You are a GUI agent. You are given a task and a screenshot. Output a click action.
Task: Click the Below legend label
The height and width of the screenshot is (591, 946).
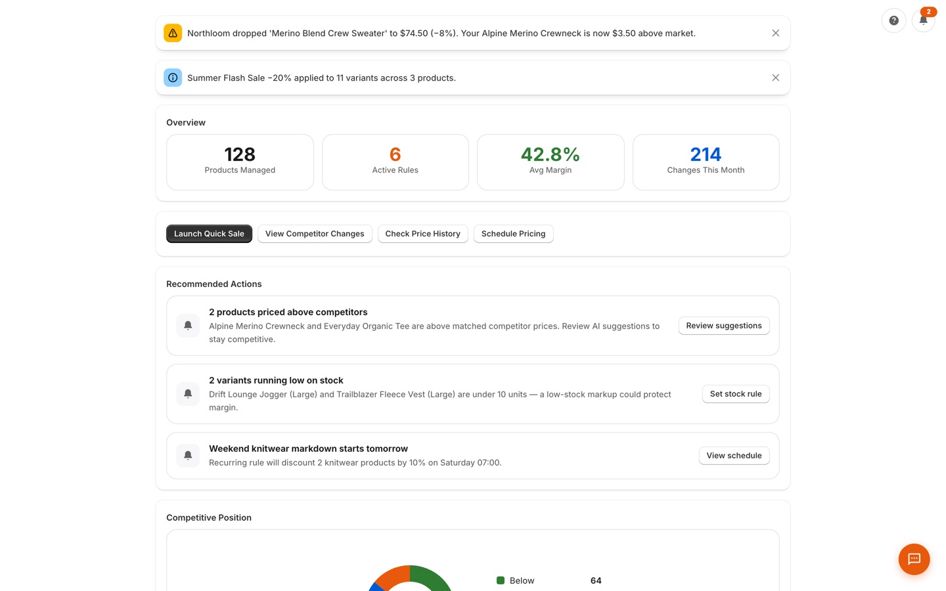[522, 580]
